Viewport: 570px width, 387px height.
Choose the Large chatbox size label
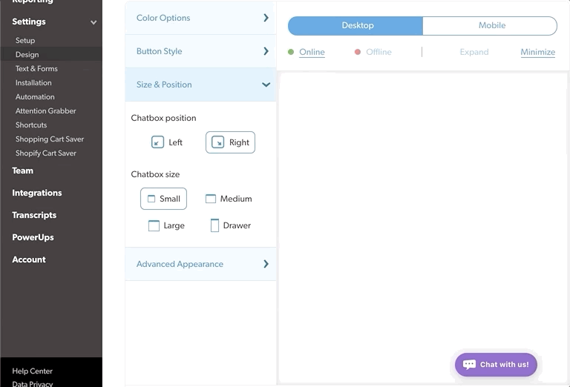[x=174, y=225]
